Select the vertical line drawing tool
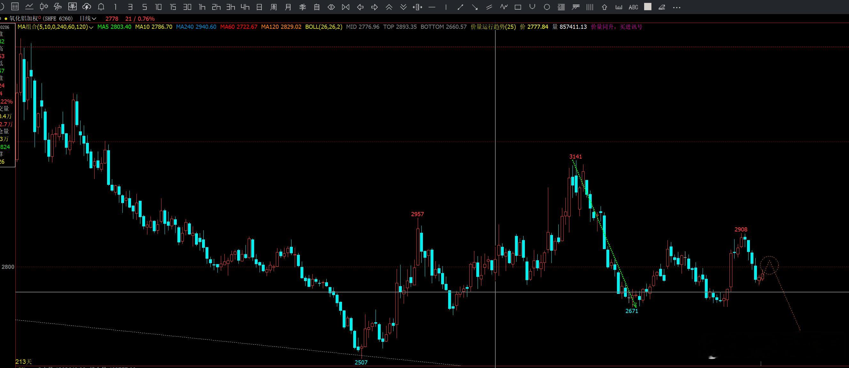The image size is (849, 368). [446, 7]
